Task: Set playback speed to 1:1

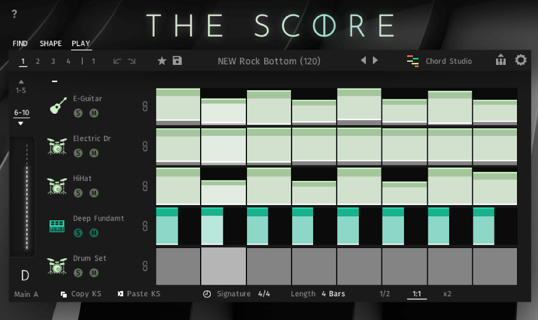Action: click(417, 294)
